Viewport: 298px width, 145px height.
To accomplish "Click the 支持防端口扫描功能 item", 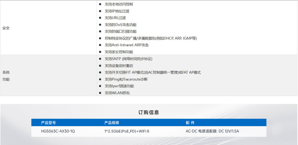I will pyautogui.click(x=120, y=32).
